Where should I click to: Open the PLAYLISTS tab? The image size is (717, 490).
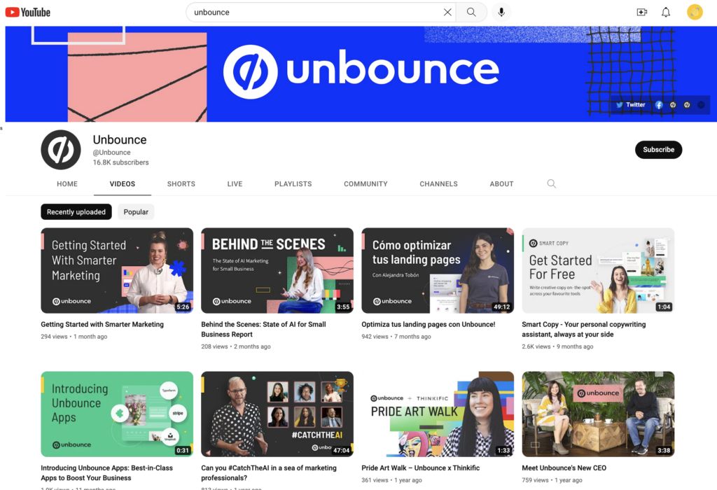293,183
